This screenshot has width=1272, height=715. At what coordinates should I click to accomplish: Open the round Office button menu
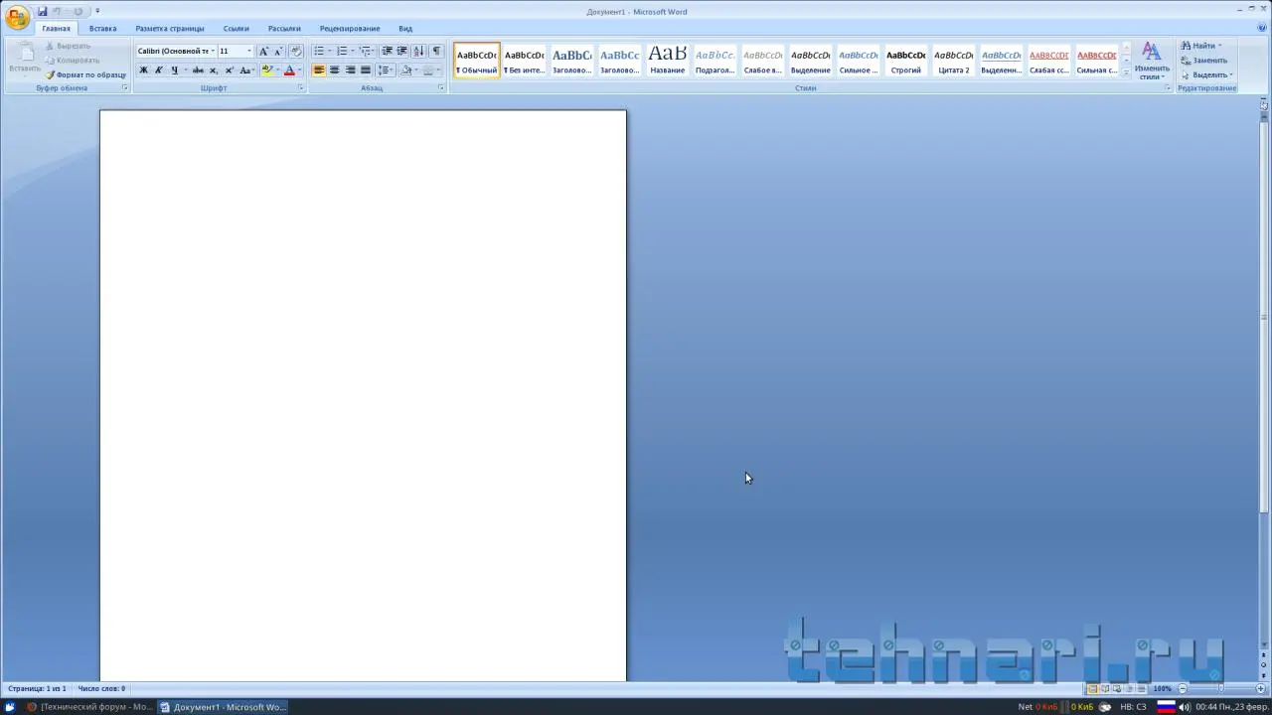17,17
